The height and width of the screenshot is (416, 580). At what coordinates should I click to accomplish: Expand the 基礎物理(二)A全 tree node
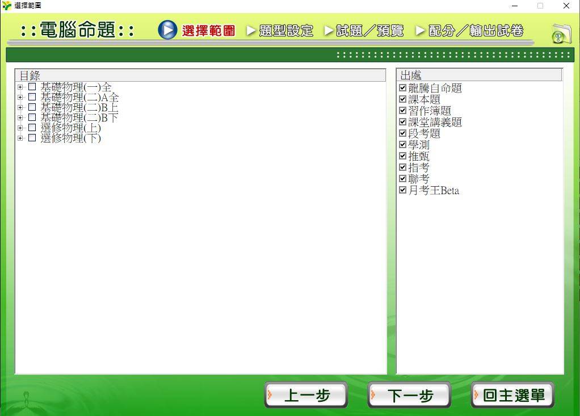(x=20, y=97)
